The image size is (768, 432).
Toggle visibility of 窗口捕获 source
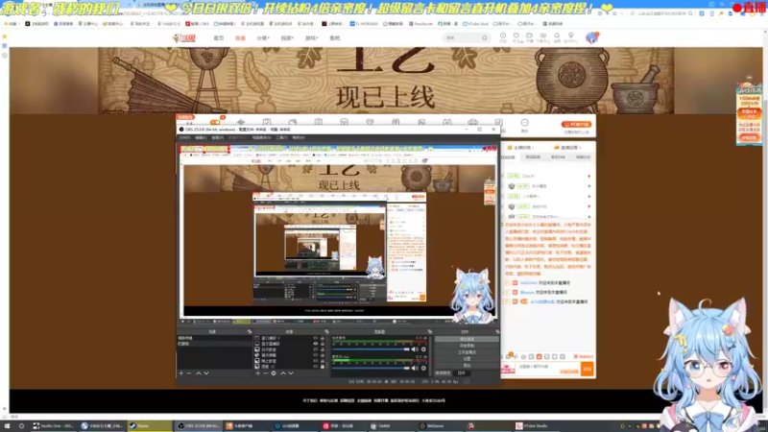click(x=316, y=338)
